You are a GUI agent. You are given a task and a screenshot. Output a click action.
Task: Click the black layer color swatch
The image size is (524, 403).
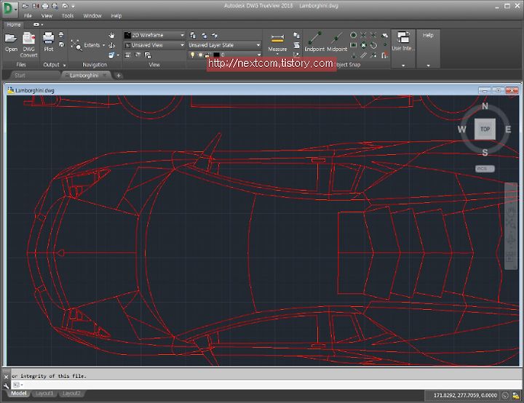pyautogui.click(x=217, y=55)
